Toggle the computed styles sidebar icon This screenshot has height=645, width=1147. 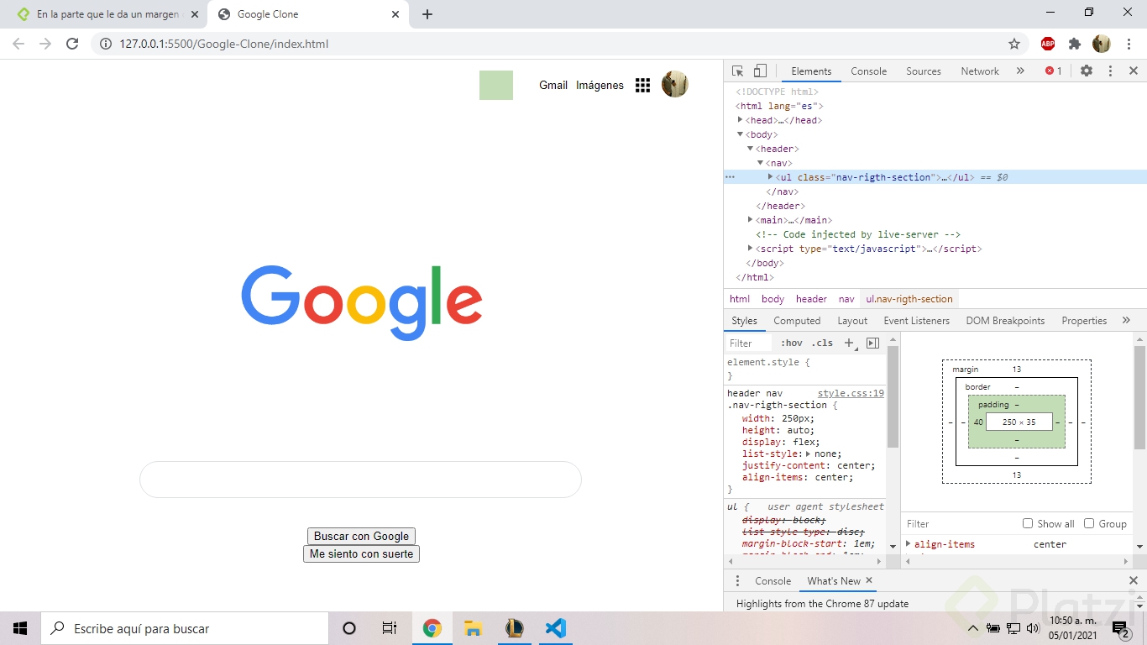[x=872, y=343]
